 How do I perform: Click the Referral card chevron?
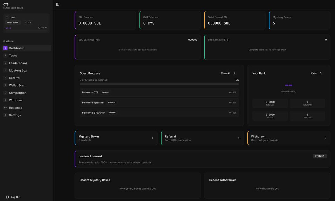pyautogui.click(x=239, y=138)
